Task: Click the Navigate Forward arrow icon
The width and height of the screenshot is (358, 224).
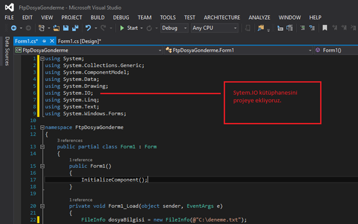Action: (28, 28)
